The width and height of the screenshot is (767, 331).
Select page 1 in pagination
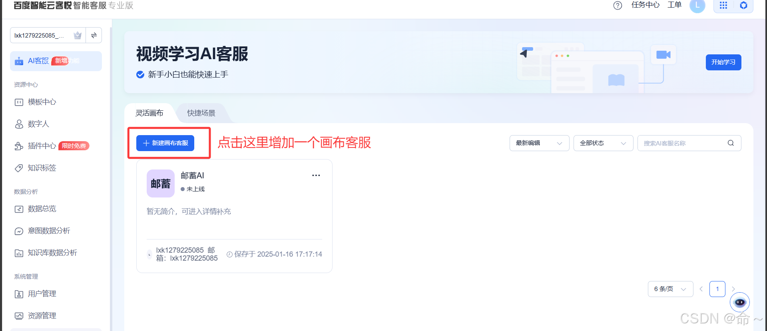717,289
